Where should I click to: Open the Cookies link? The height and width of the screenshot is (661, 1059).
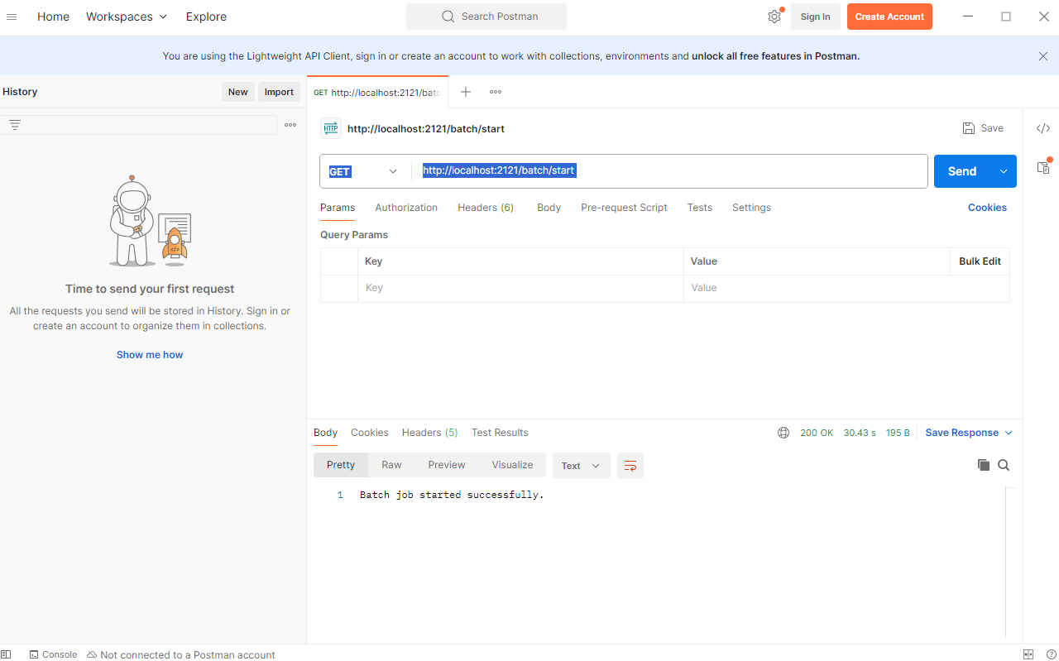point(987,208)
